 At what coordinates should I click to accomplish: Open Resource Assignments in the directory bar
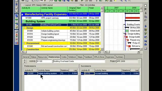coord(16,24)
